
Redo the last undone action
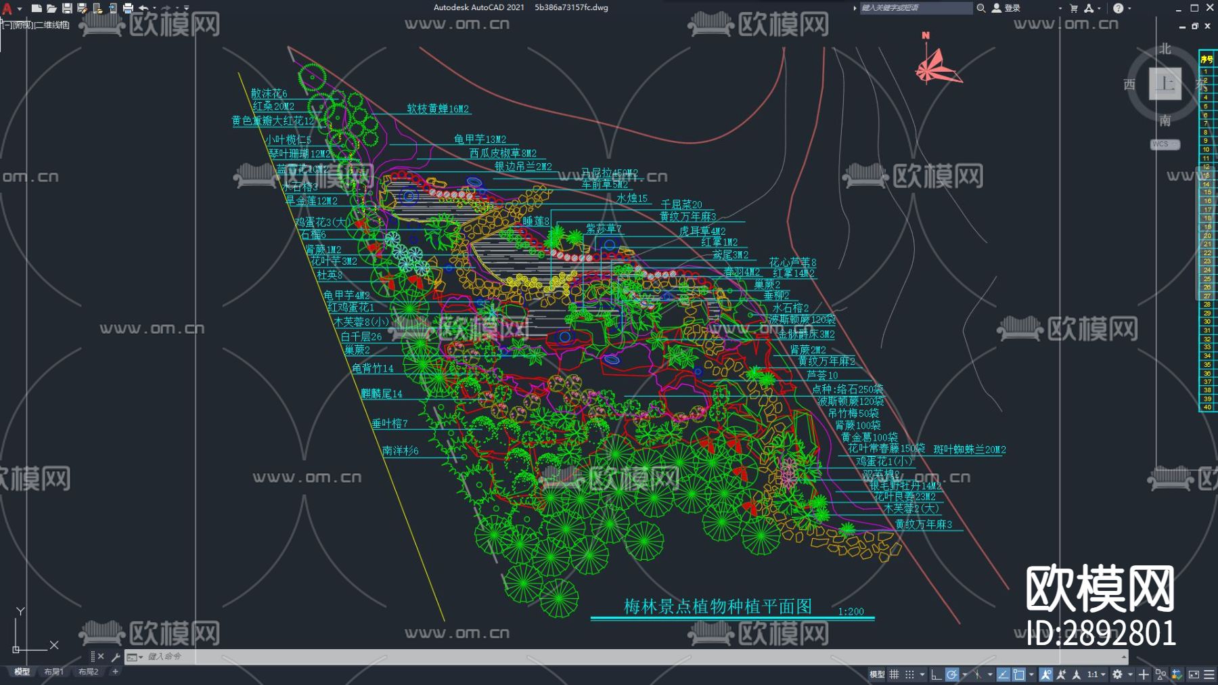(x=166, y=8)
